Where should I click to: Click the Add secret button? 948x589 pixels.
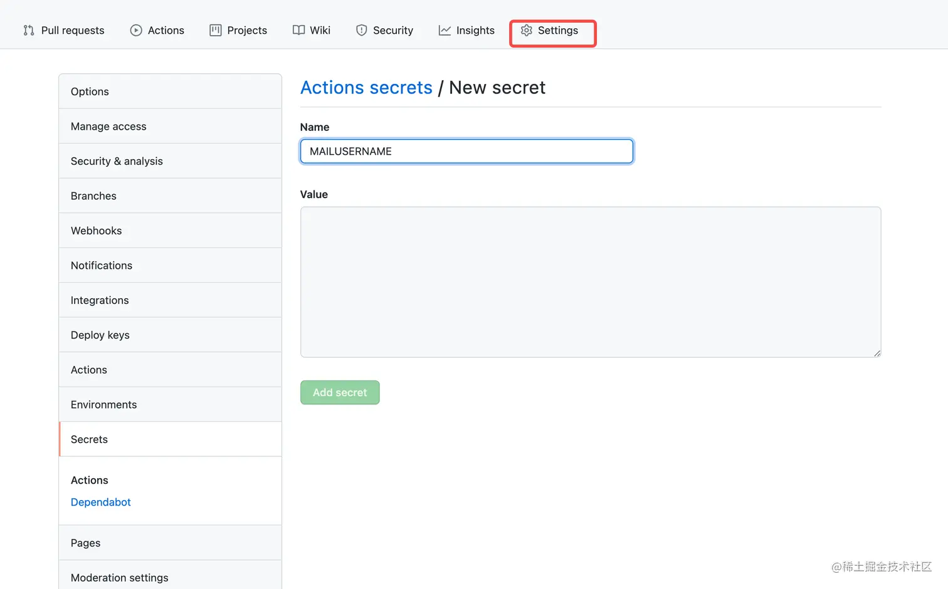[x=340, y=392]
